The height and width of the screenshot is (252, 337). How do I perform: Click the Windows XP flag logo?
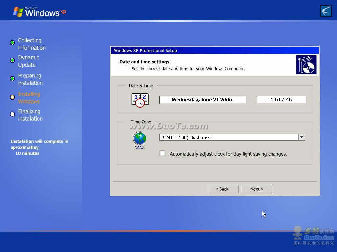(x=18, y=12)
